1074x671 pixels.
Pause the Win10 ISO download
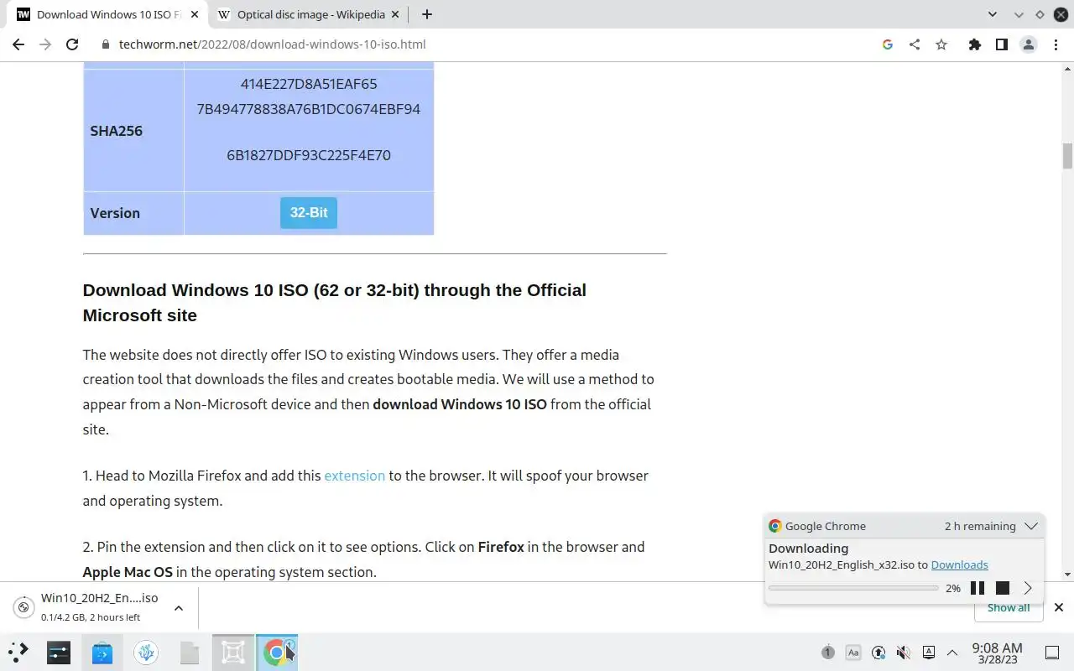tap(978, 588)
